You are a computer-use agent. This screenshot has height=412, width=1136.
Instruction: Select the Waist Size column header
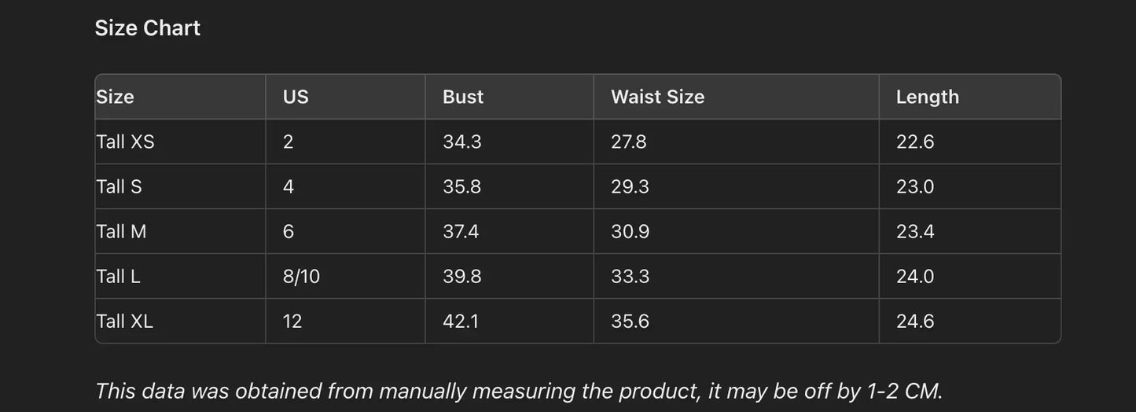coord(657,97)
